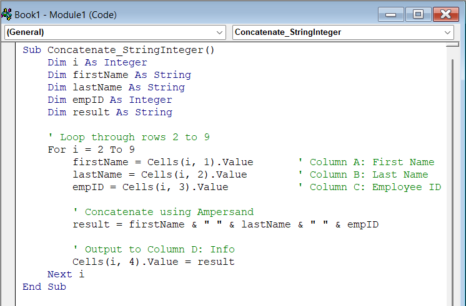The height and width of the screenshot is (306, 466).
Task: Click the 'End Sub' line
Action: click(44, 287)
